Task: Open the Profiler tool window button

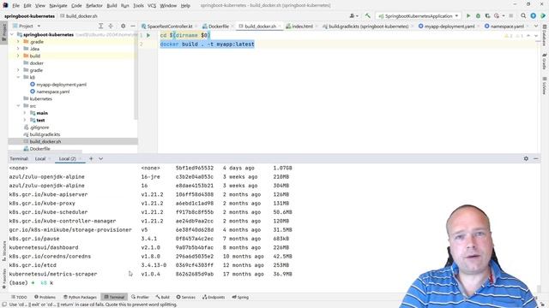Action: click(140, 297)
